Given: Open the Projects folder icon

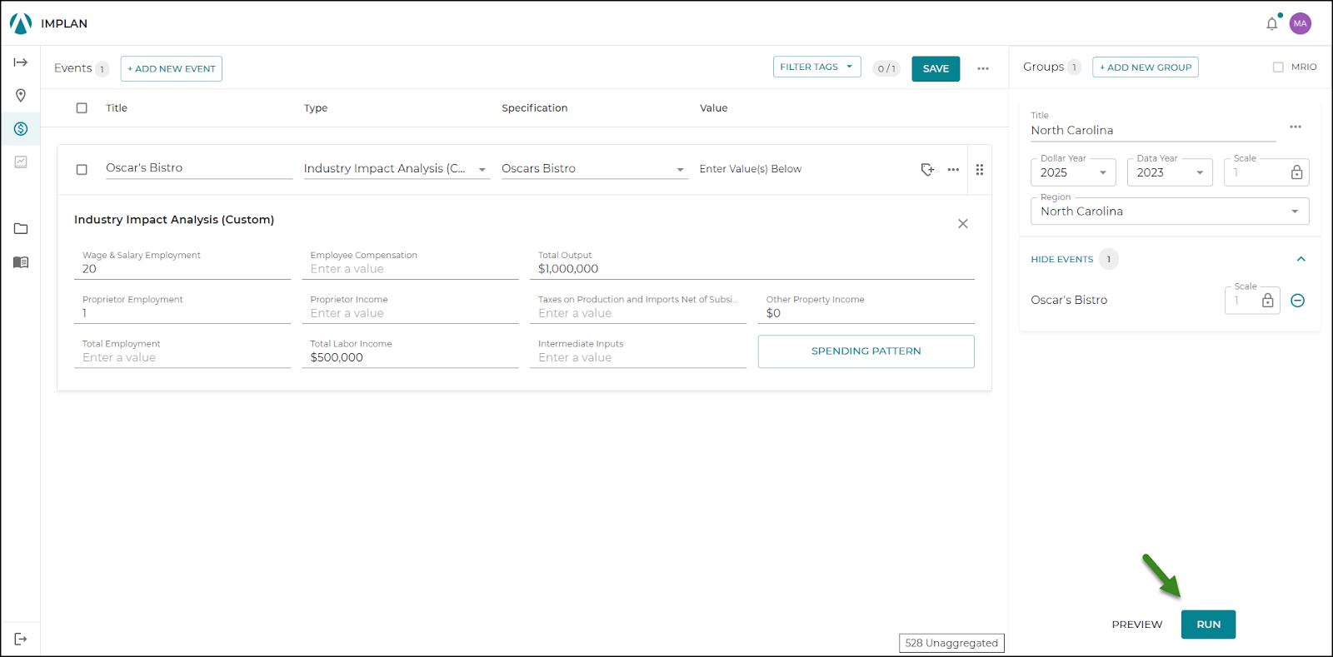Looking at the screenshot, I should point(21,229).
